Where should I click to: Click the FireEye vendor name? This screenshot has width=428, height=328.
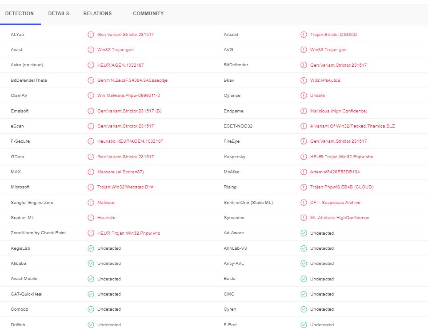pos(232,141)
